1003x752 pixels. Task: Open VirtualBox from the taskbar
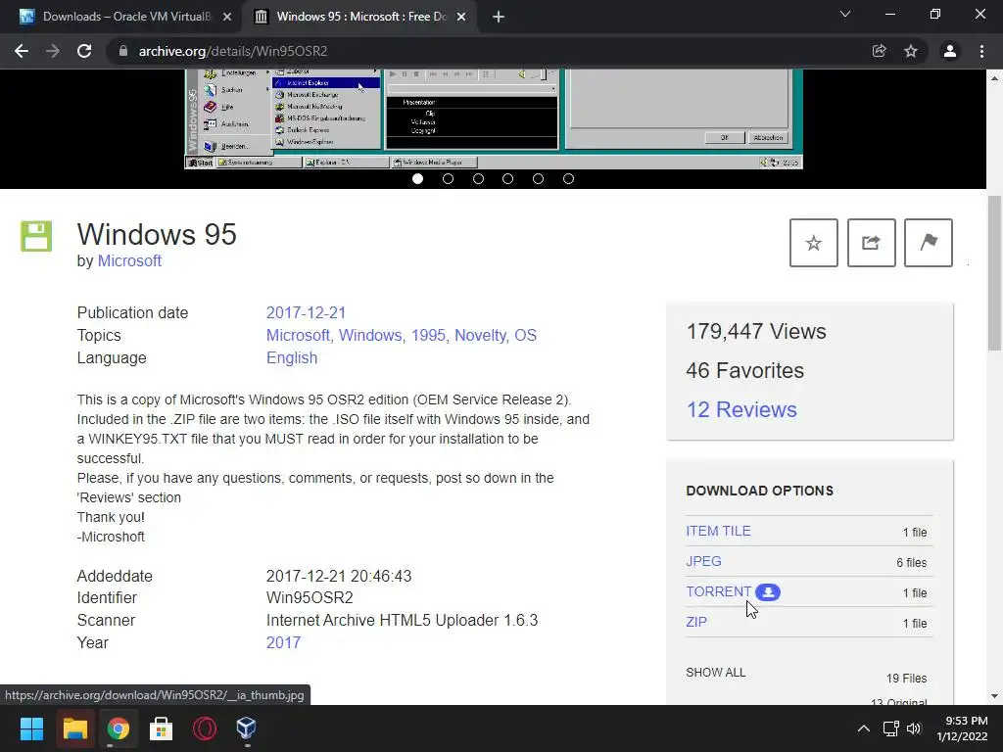click(x=247, y=728)
